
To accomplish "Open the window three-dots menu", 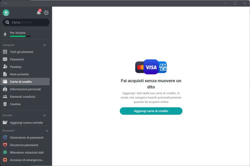I will (5, 3).
